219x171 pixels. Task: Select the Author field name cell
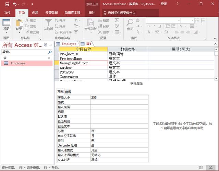point(83,68)
